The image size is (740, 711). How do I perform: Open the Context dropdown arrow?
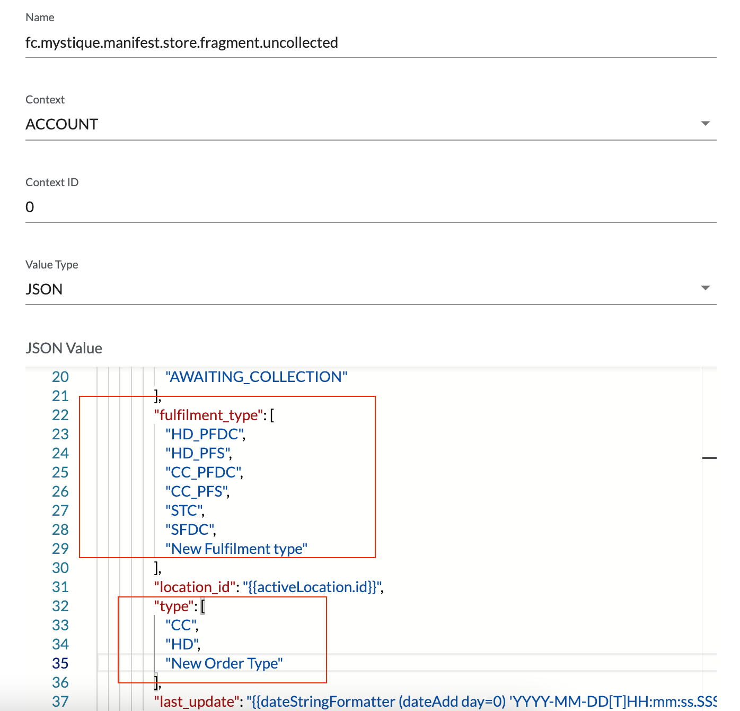coord(705,124)
